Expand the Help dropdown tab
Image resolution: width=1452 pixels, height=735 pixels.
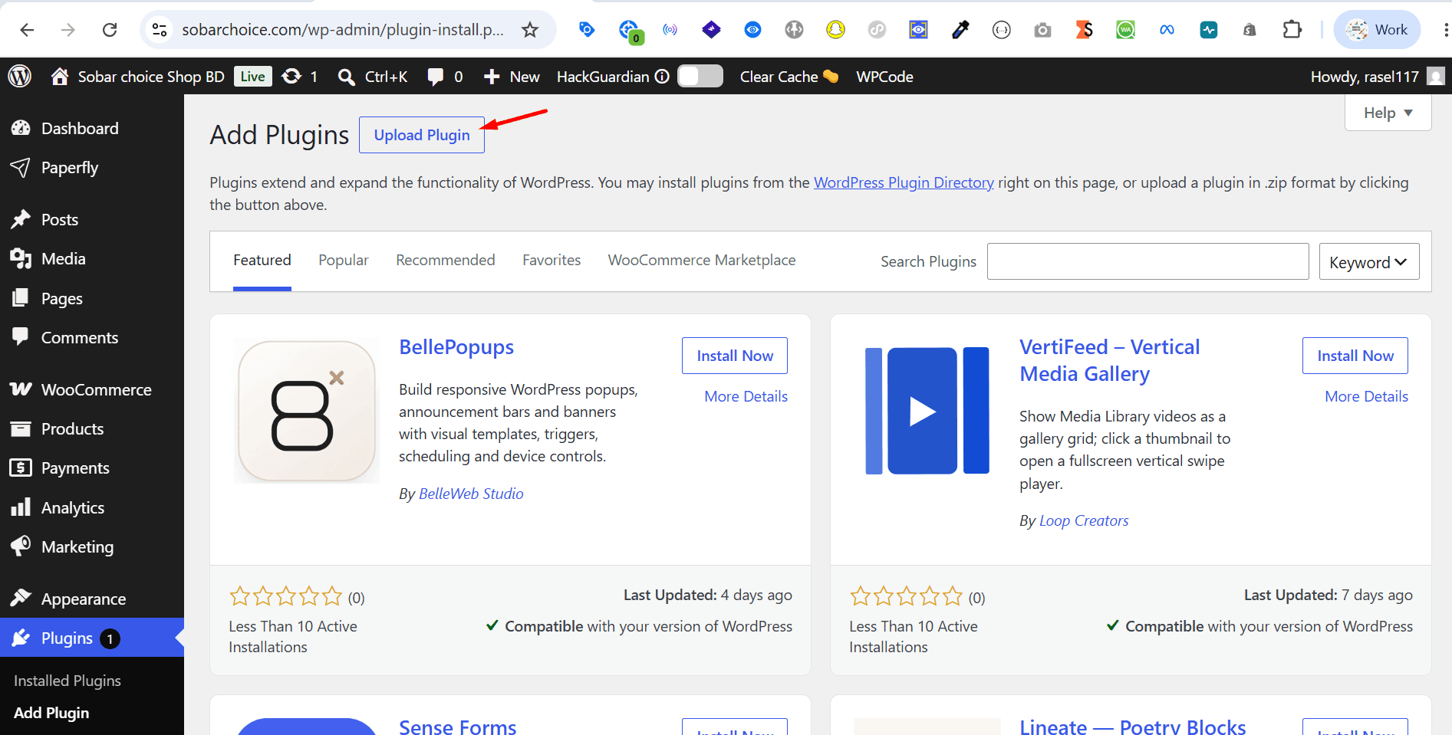[x=1388, y=113]
